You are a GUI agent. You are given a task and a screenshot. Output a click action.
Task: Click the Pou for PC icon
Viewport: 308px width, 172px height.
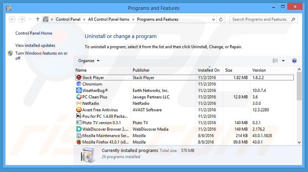point(79,116)
